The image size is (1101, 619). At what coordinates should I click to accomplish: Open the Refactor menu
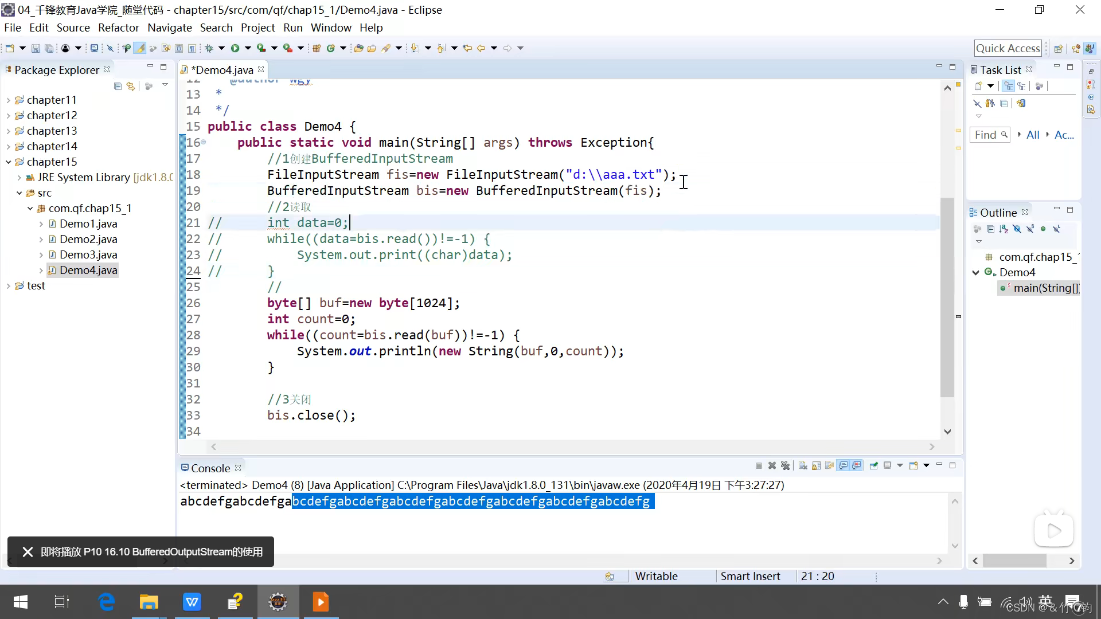(118, 28)
